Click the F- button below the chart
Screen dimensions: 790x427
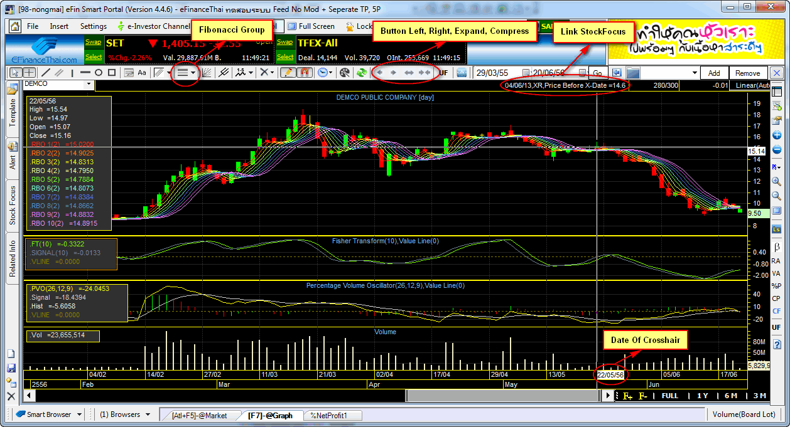[643, 396]
